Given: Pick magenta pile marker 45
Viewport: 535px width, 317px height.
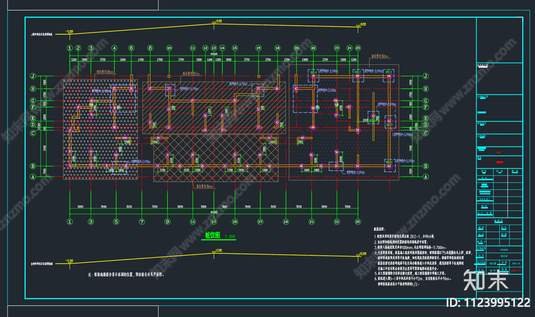Looking at the screenshot, I should (296, 89).
